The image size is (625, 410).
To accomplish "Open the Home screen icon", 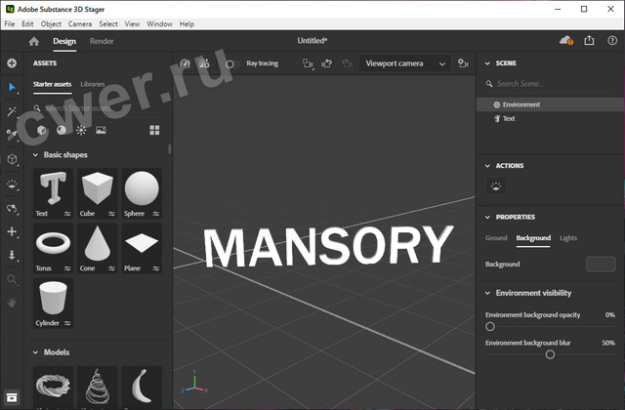I will pos(34,41).
